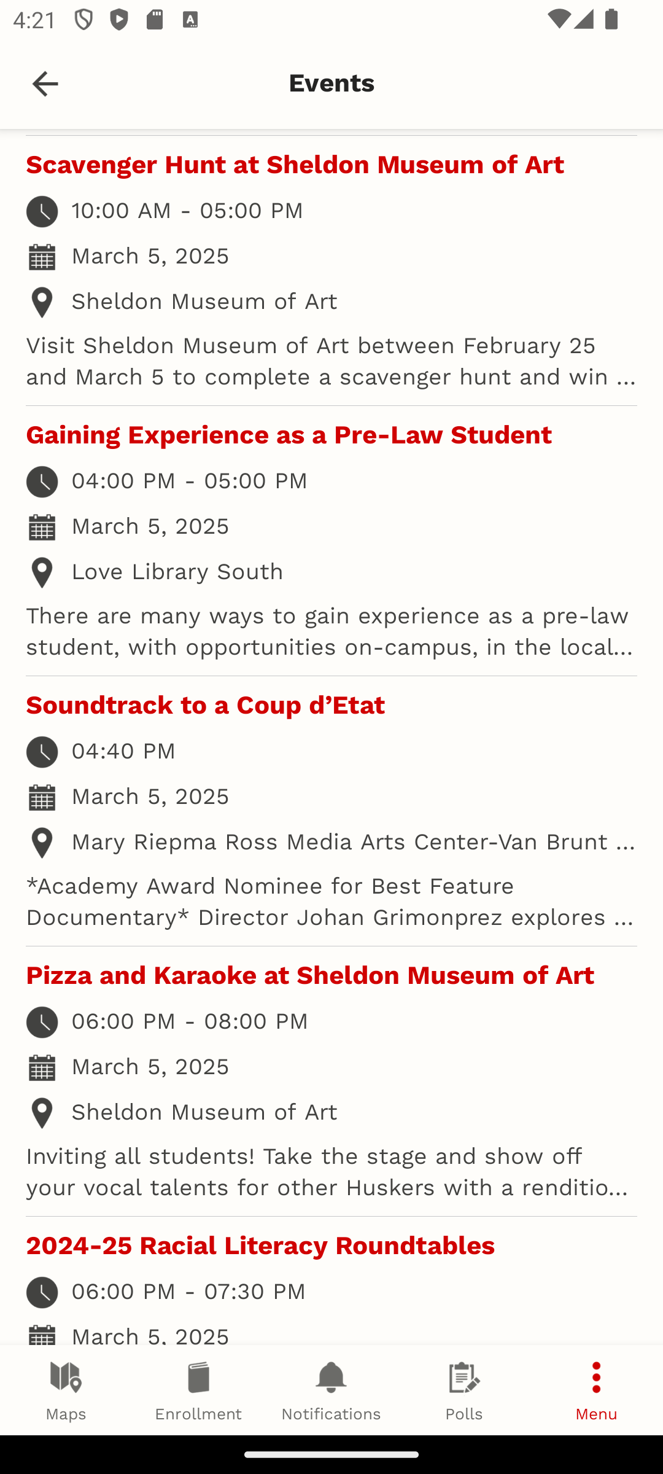This screenshot has width=663, height=1474.
Task: Select the Scavenger Hunt description text
Action: [331, 361]
